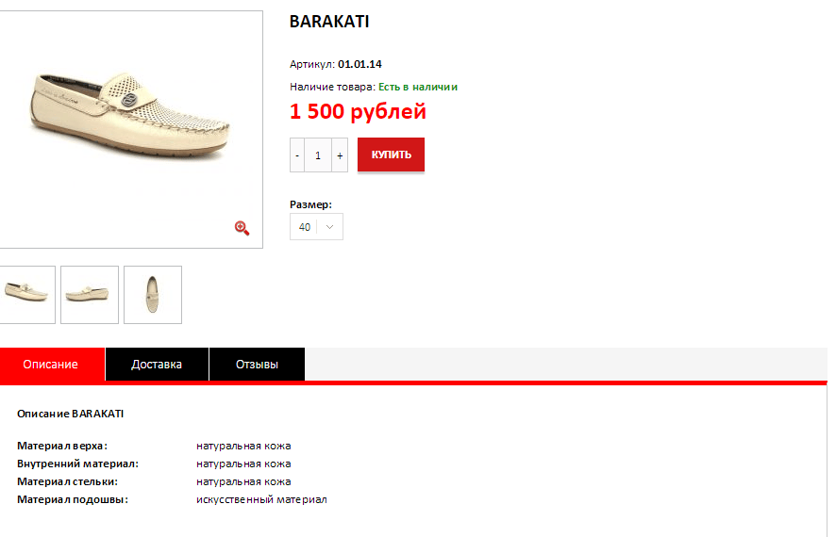Select the second shoe profile thumbnail
The height and width of the screenshot is (537, 836).
pyautogui.click(x=90, y=295)
